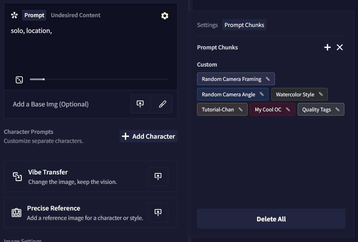Edit the Random Camera Framing chunk
Image resolution: width=358 pixels, height=242 pixels.
click(268, 79)
